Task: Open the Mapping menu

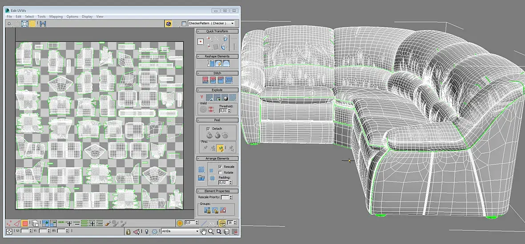Action: [x=56, y=16]
